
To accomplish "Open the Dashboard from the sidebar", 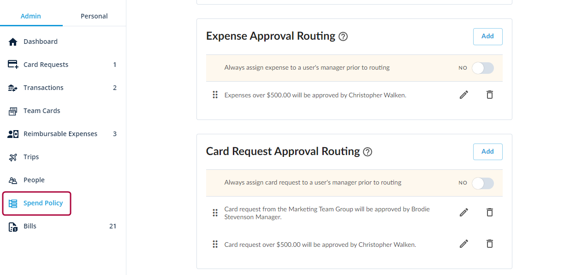I will (12, 42).
